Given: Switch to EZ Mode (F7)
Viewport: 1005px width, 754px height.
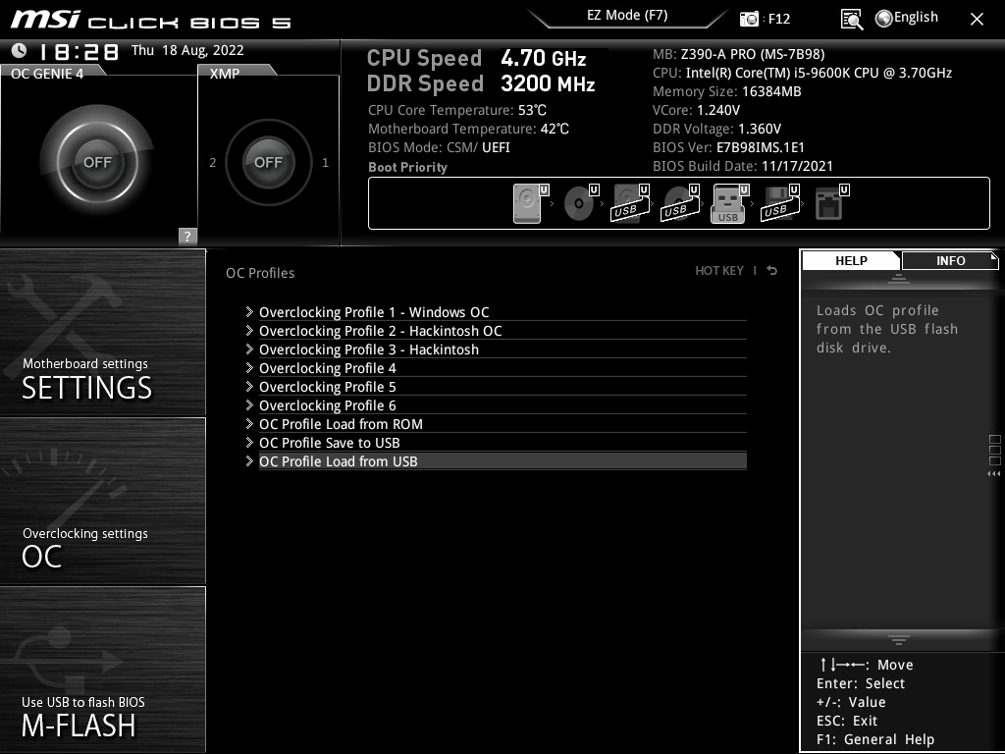Looking at the screenshot, I should coord(627,16).
